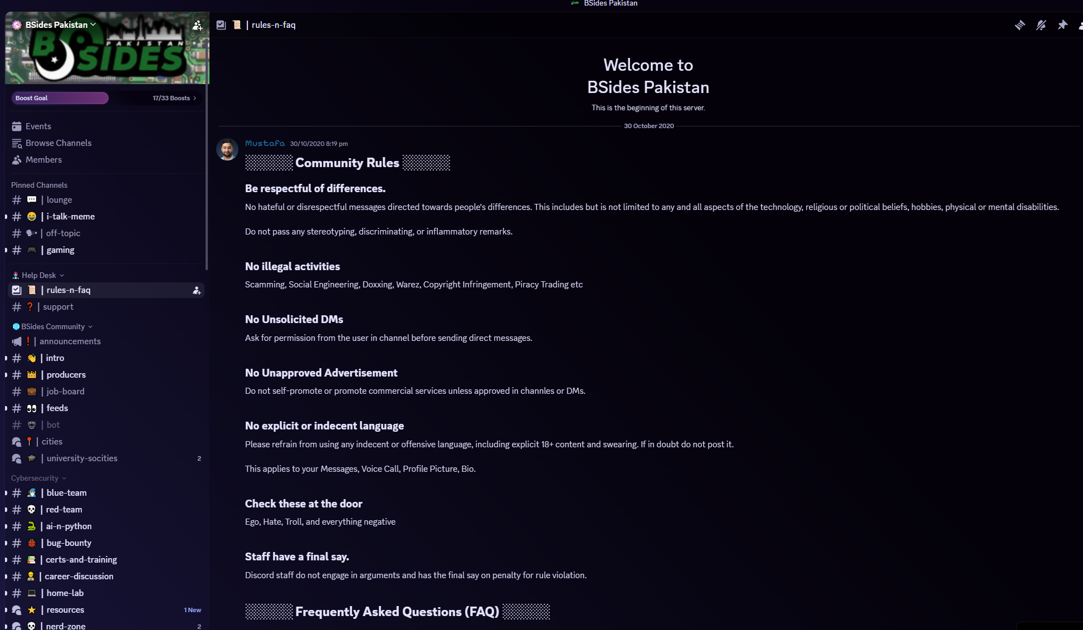Click create invite icon on rules-n-faq row
The height and width of the screenshot is (630, 1083).
click(x=197, y=290)
